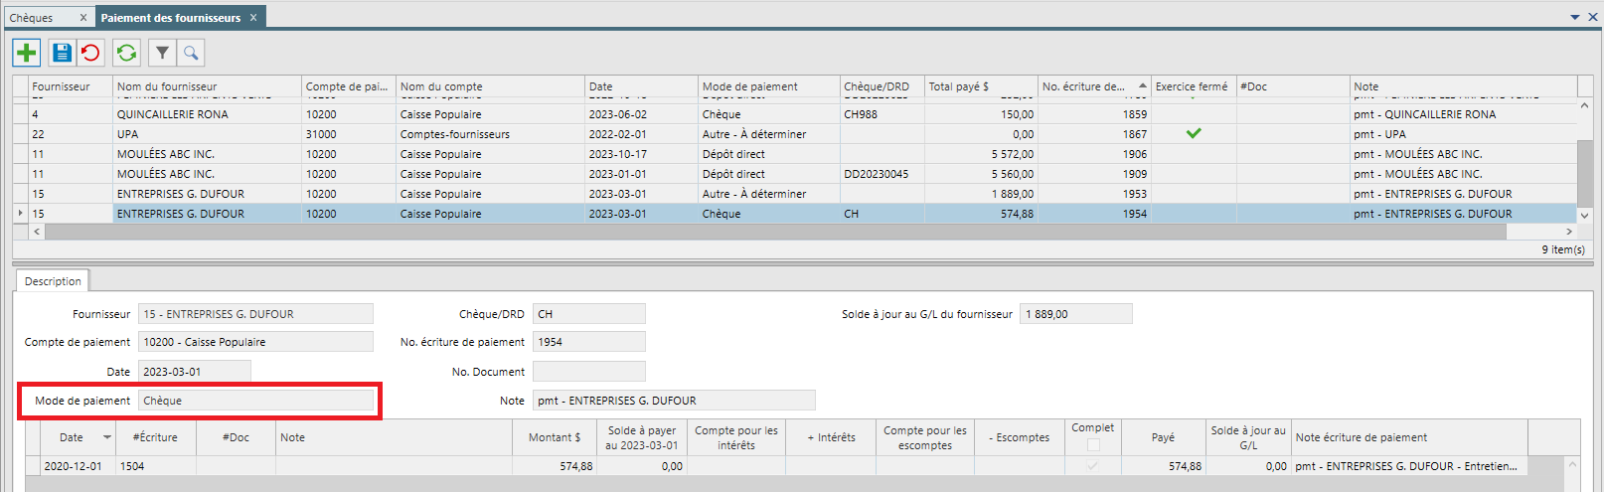Click the No. écriture de paiement field
Screen dimensions: 1604x492
tap(588, 342)
